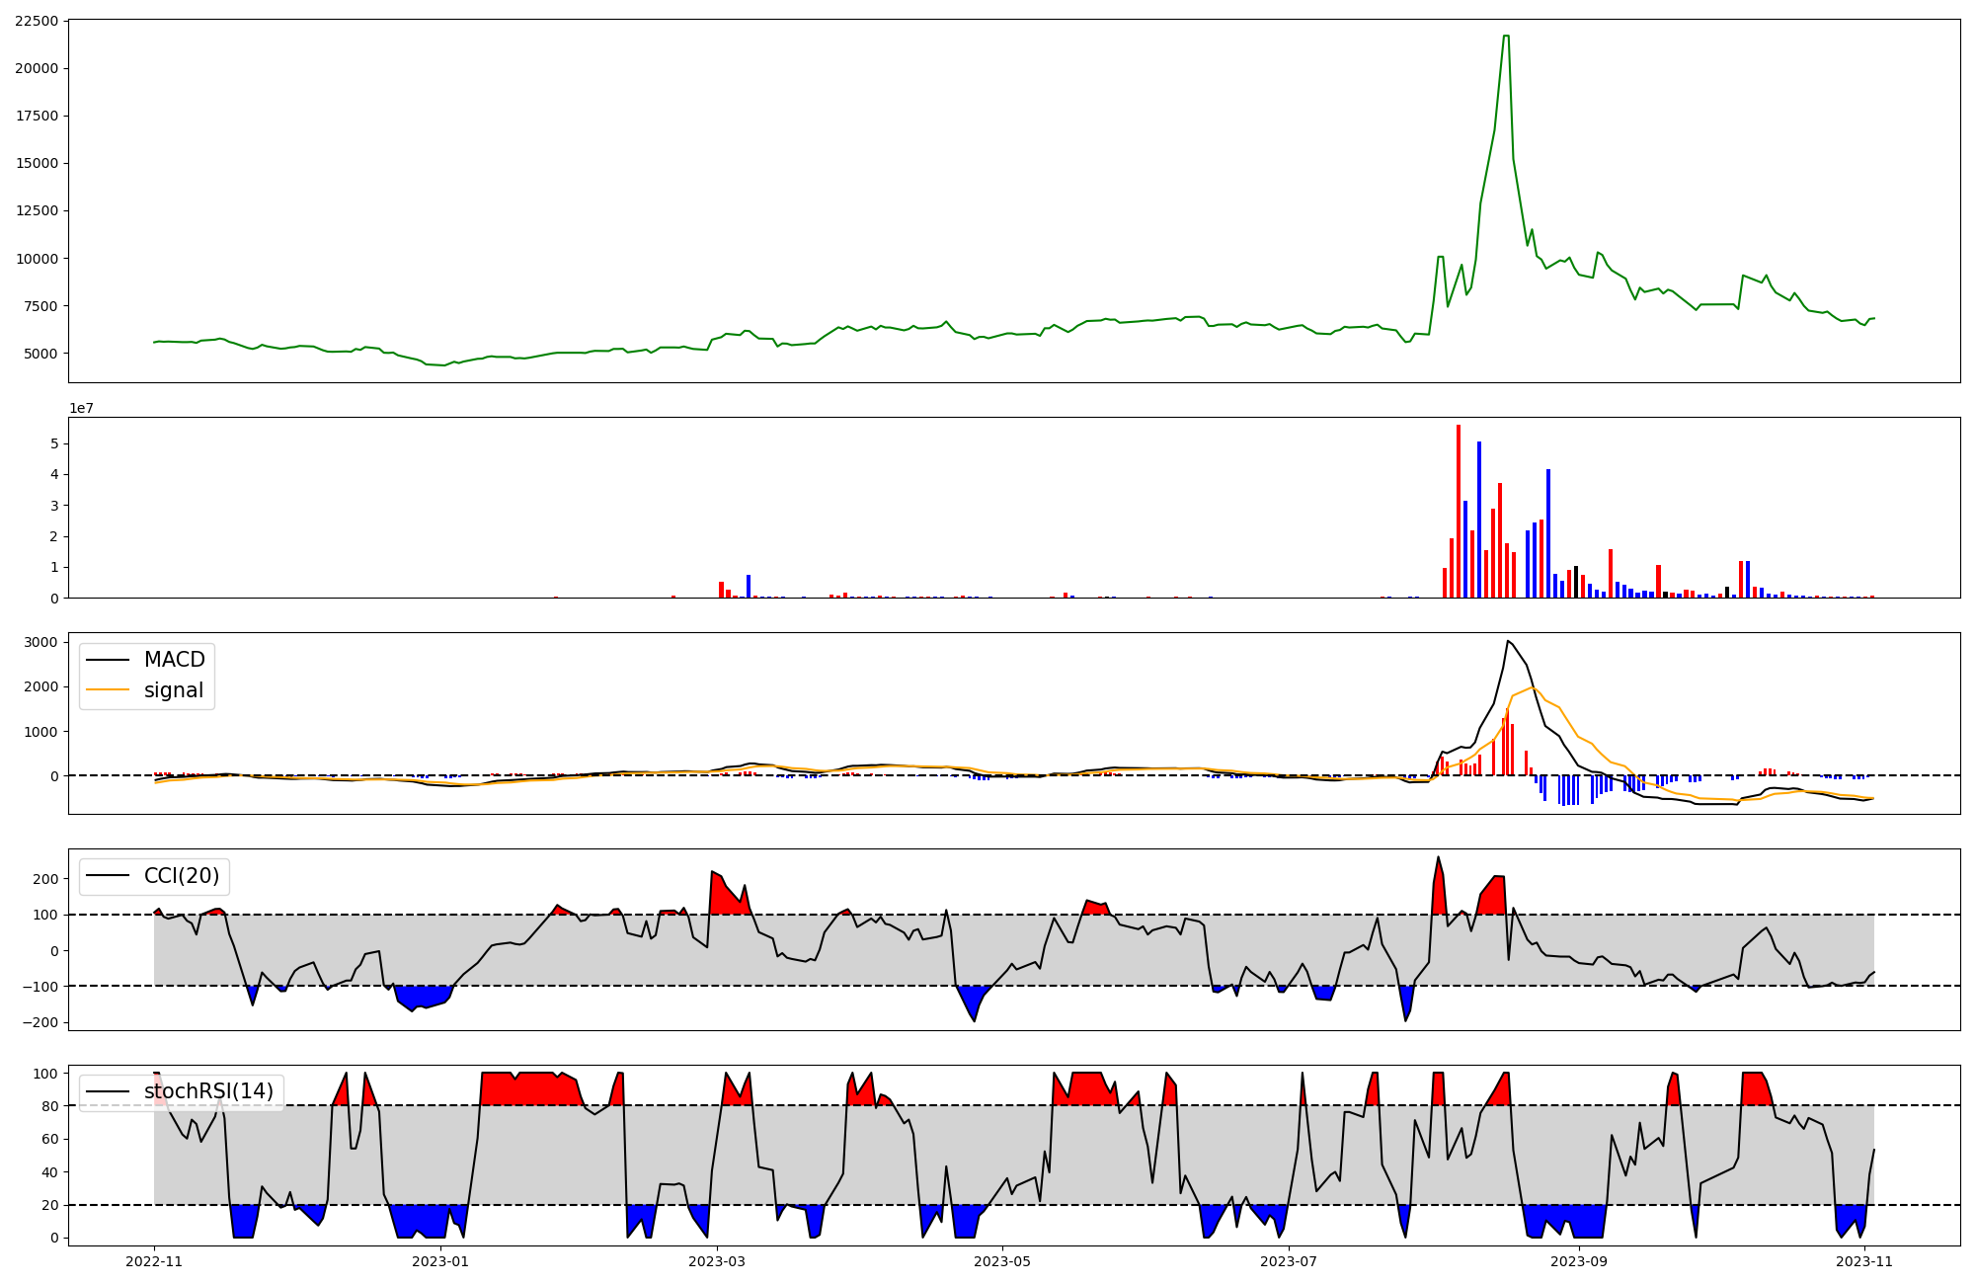
Task: Select the 2022-11 date tick label
Action: (154, 1261)
